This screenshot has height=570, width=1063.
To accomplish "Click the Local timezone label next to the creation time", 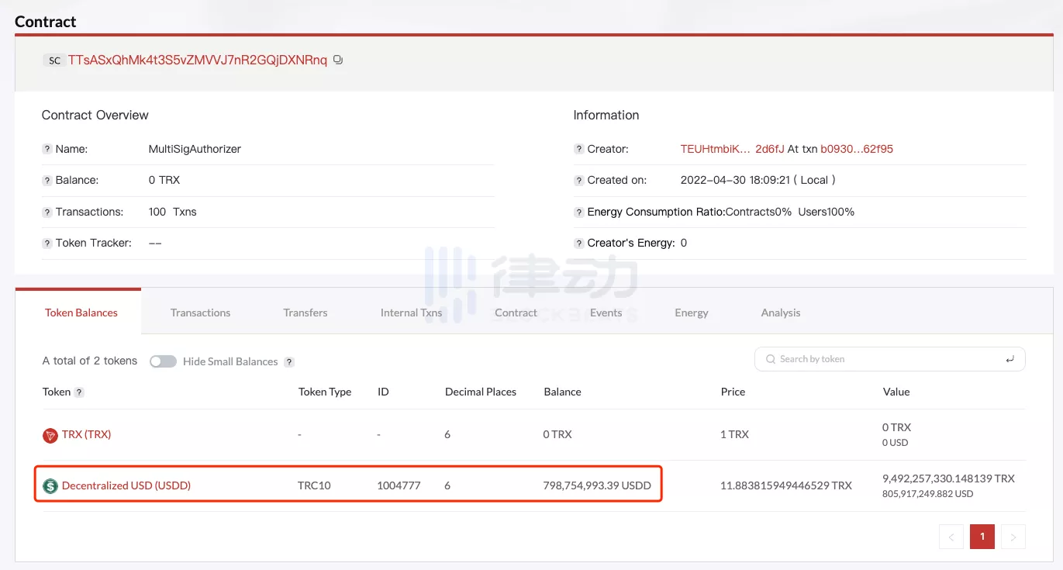I will pos(814,180).
